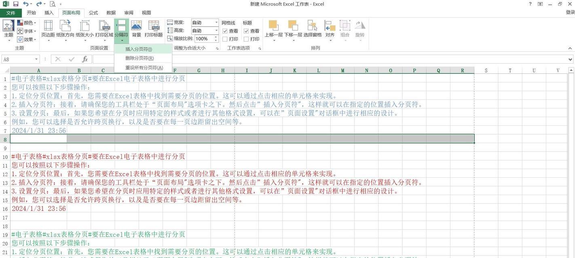Switch to the 插入 (Insert) tab

point(49,13)
